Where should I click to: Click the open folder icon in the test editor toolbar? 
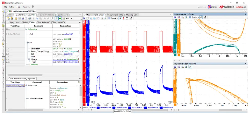(16, 18)
